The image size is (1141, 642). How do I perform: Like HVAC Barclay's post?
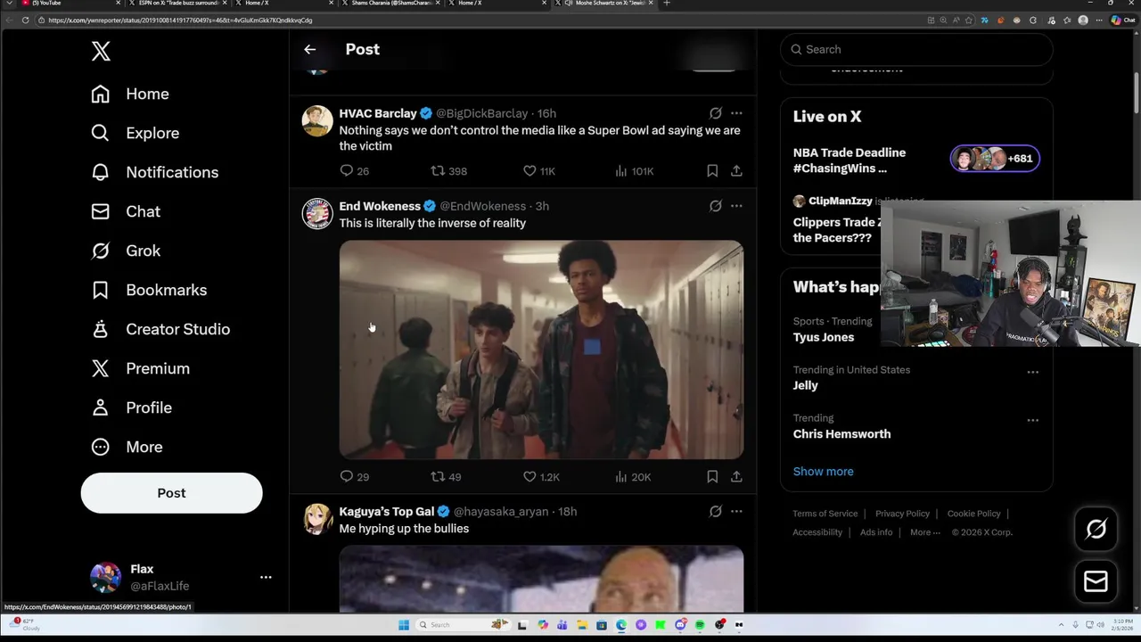pyautogui.click(x=529, y=170)
